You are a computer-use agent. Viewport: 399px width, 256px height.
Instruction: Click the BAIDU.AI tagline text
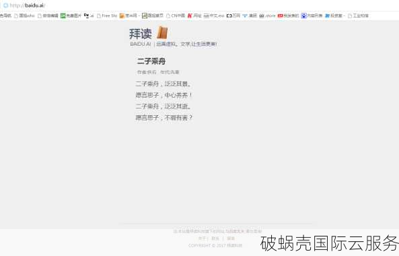pyautogui.click(x=174, y=44)
